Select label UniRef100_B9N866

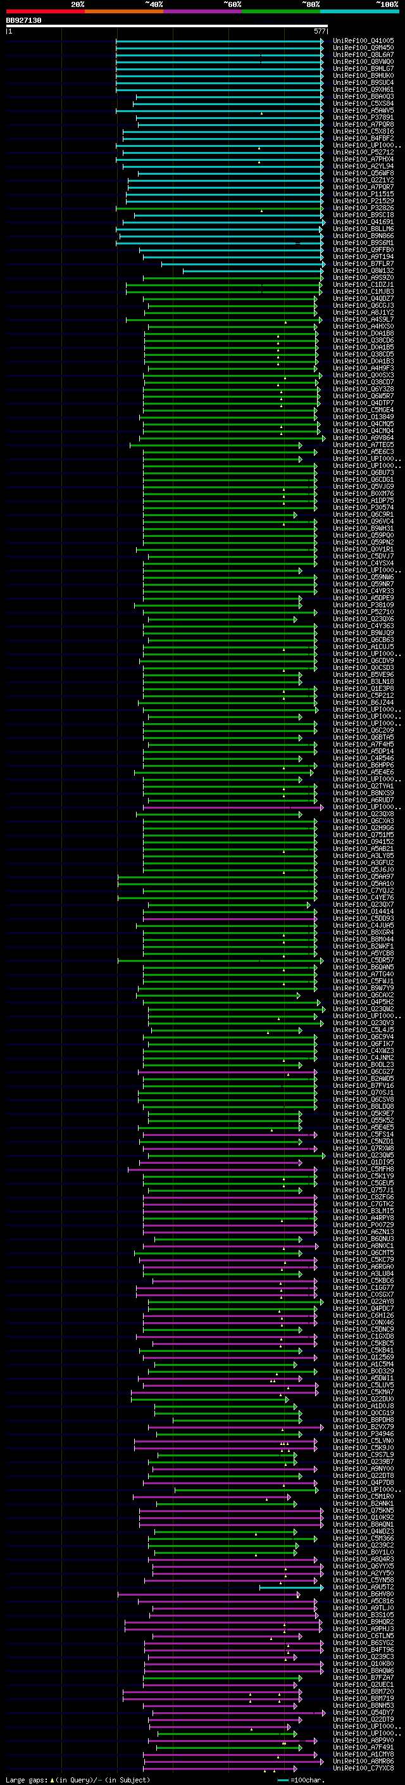click(x=363, y=236)
